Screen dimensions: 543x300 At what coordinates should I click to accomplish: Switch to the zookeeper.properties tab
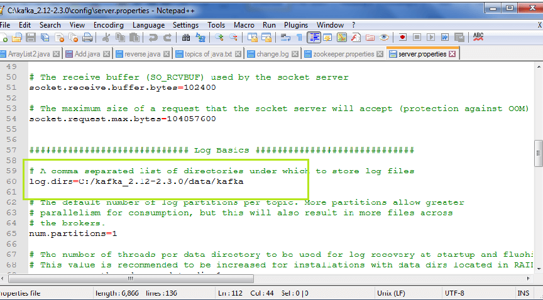[x=338, y=54]
